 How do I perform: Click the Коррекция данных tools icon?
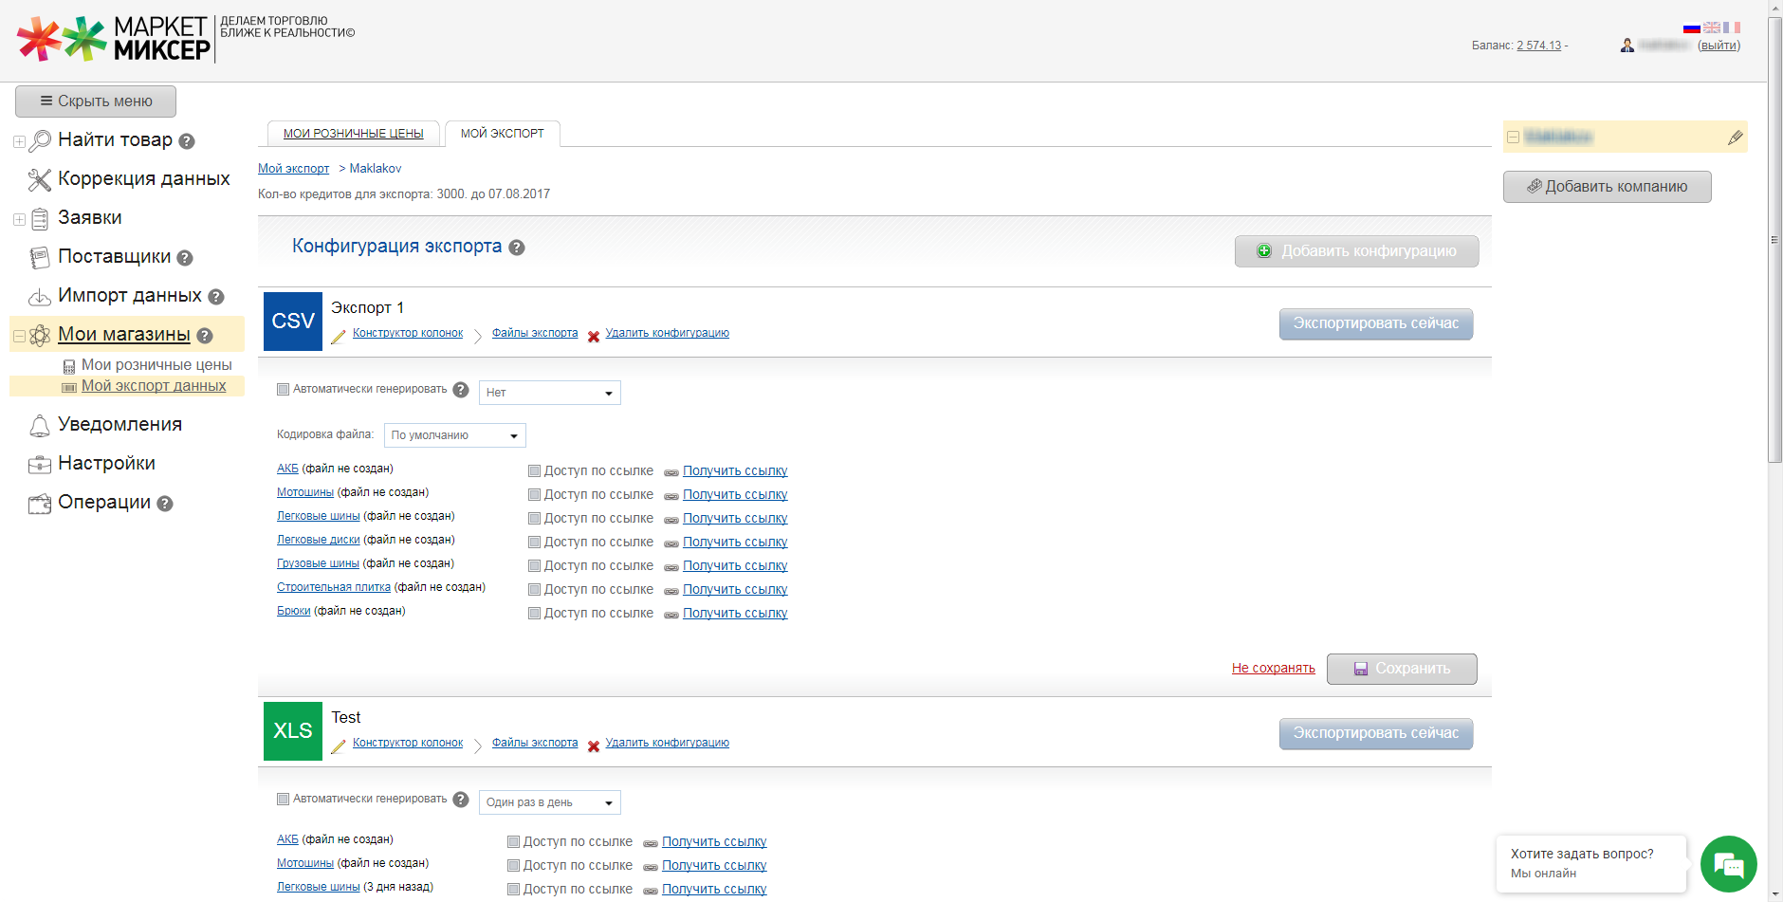(40, 180)
